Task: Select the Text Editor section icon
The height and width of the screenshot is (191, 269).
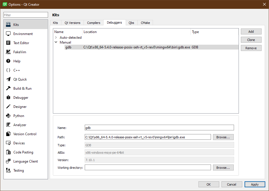Action: pos(9,43)
